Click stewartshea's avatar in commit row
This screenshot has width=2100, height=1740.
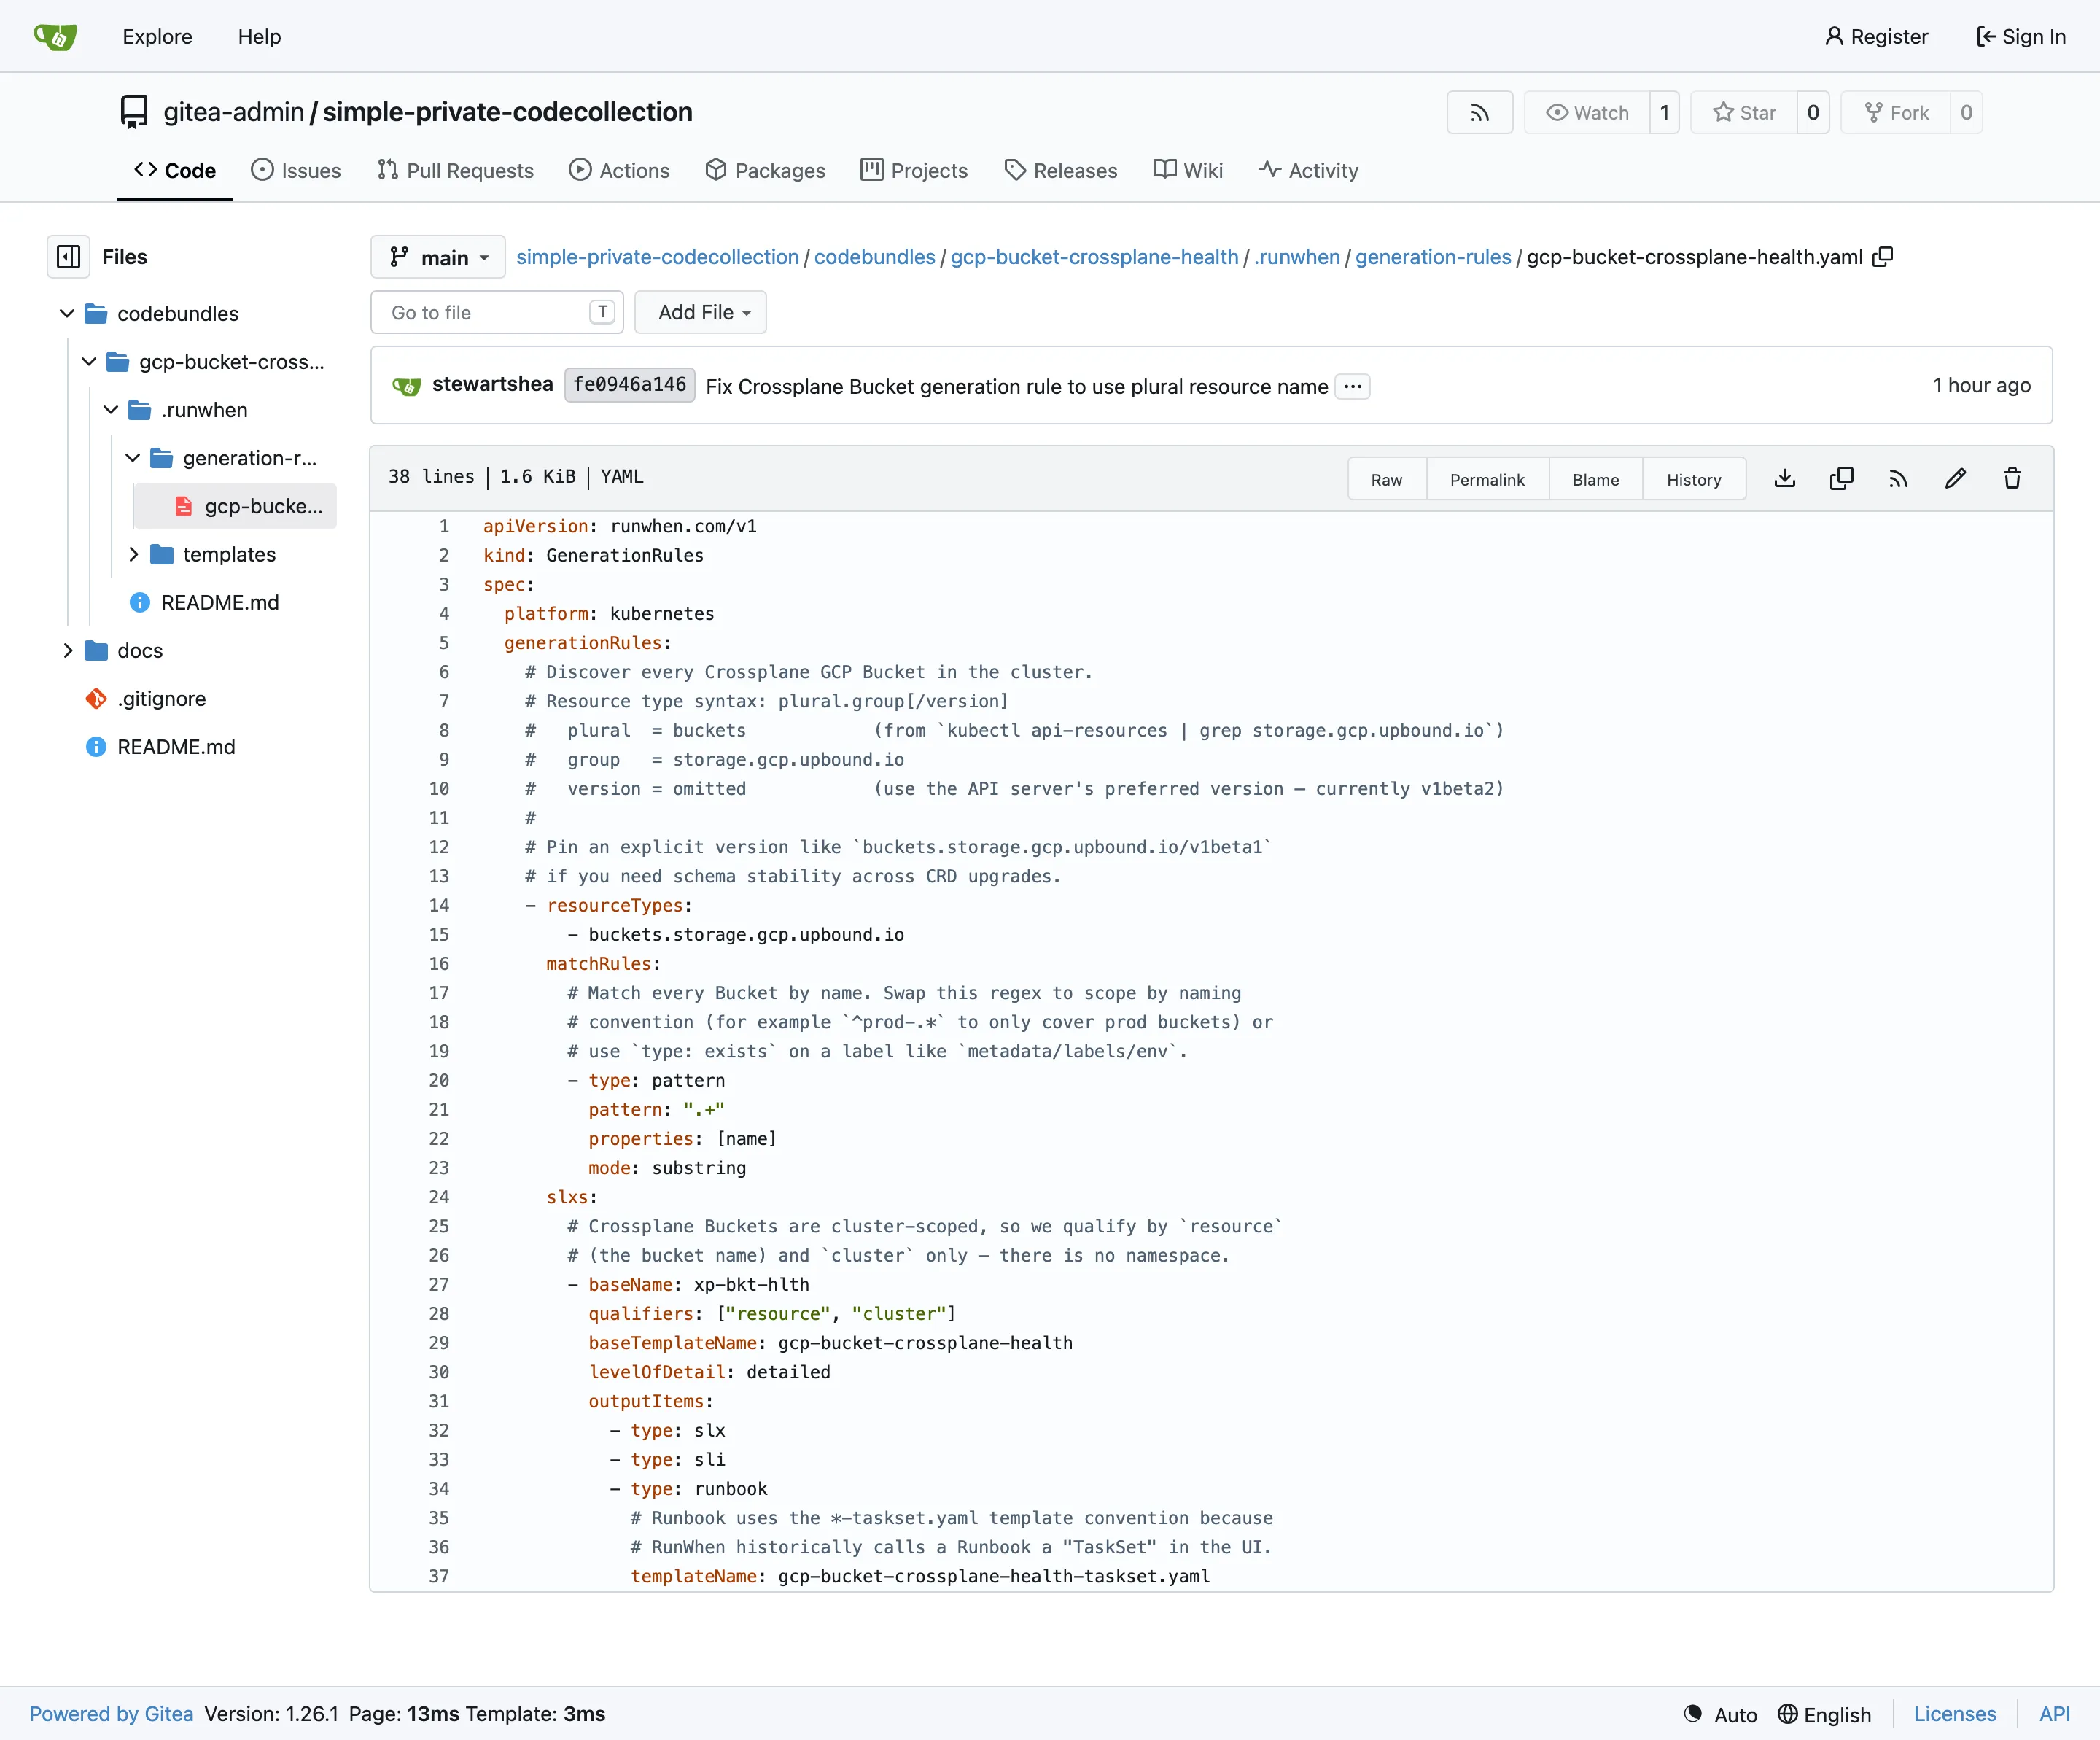coord(406,386)
